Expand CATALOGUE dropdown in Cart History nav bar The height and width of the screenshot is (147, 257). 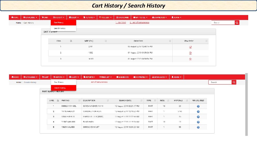(30, 17)
